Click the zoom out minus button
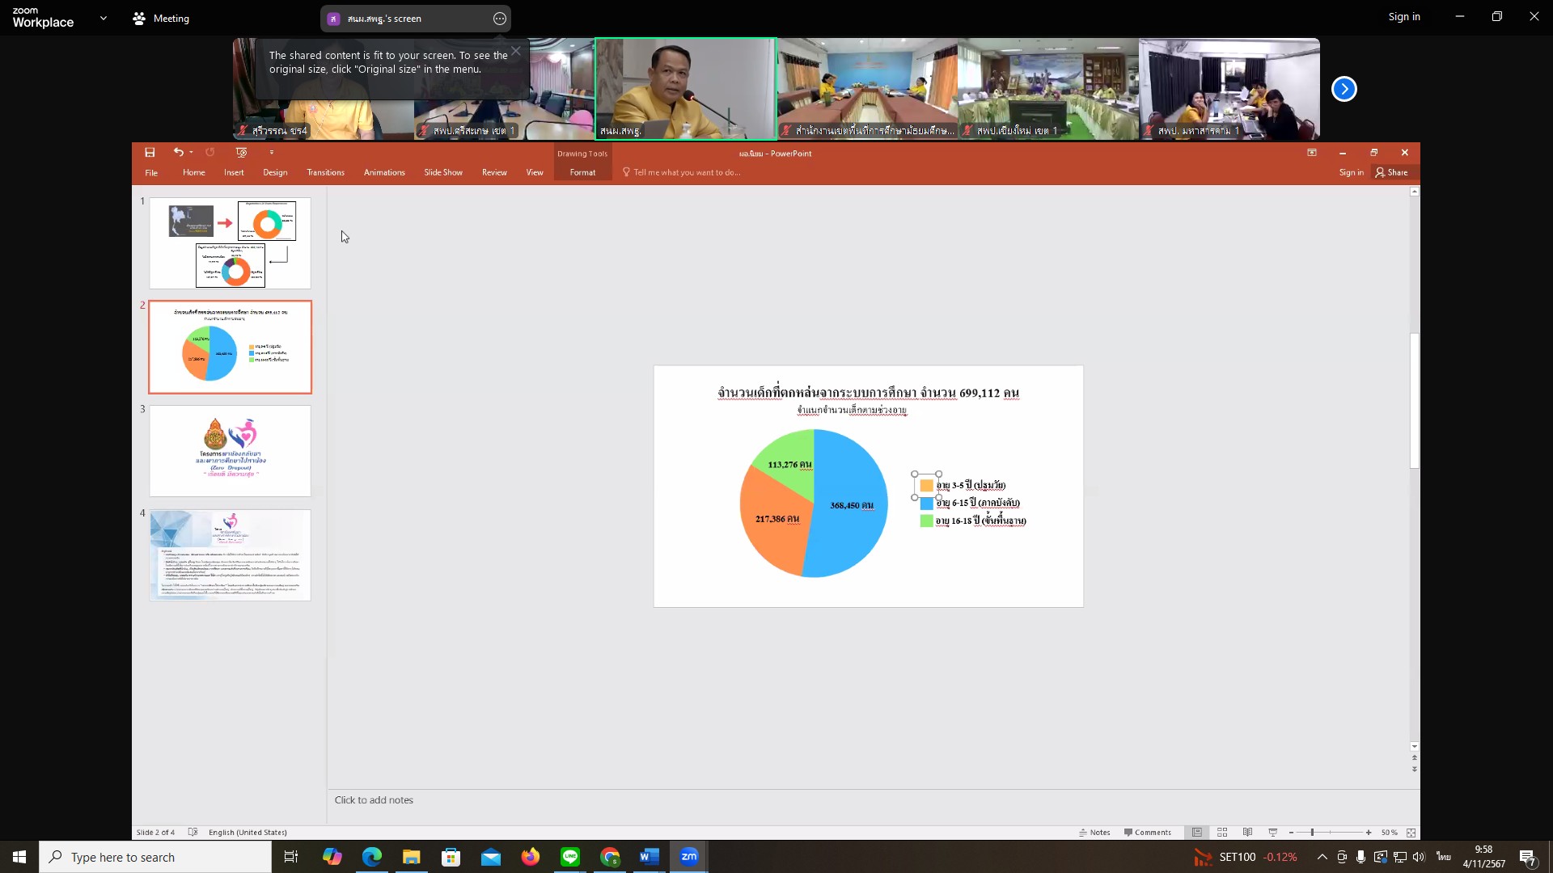This screenshot has height=873, width=1553. (1291, 833)
